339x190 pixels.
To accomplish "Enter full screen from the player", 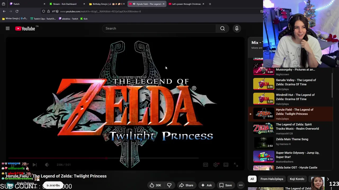I will [236, 165].
